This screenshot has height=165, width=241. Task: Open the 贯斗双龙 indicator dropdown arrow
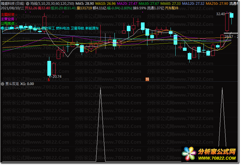(x=3, y=84)
